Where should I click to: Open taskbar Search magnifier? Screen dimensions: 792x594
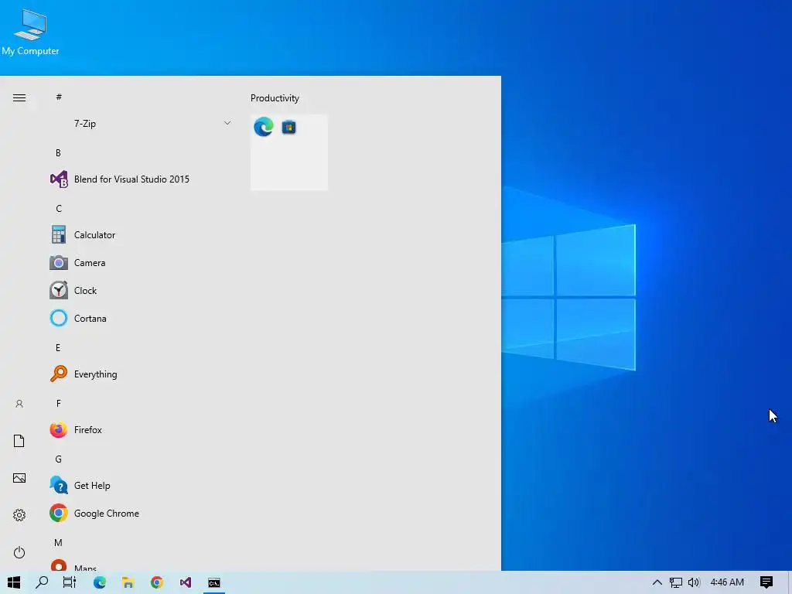pyautogui.click(x=42, y=582)
